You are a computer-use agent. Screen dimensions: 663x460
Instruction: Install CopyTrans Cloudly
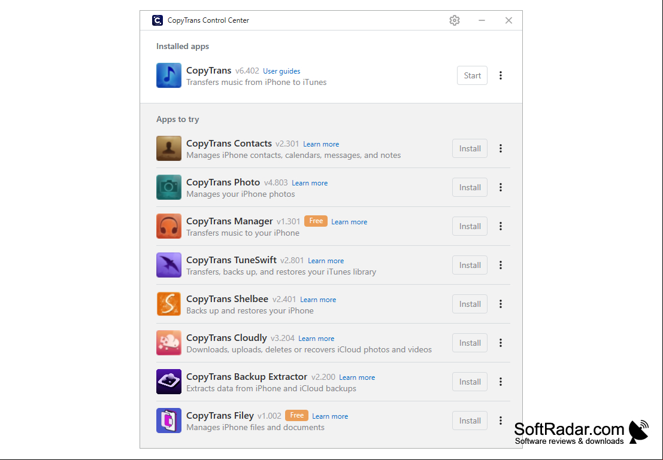click(470, 343)
